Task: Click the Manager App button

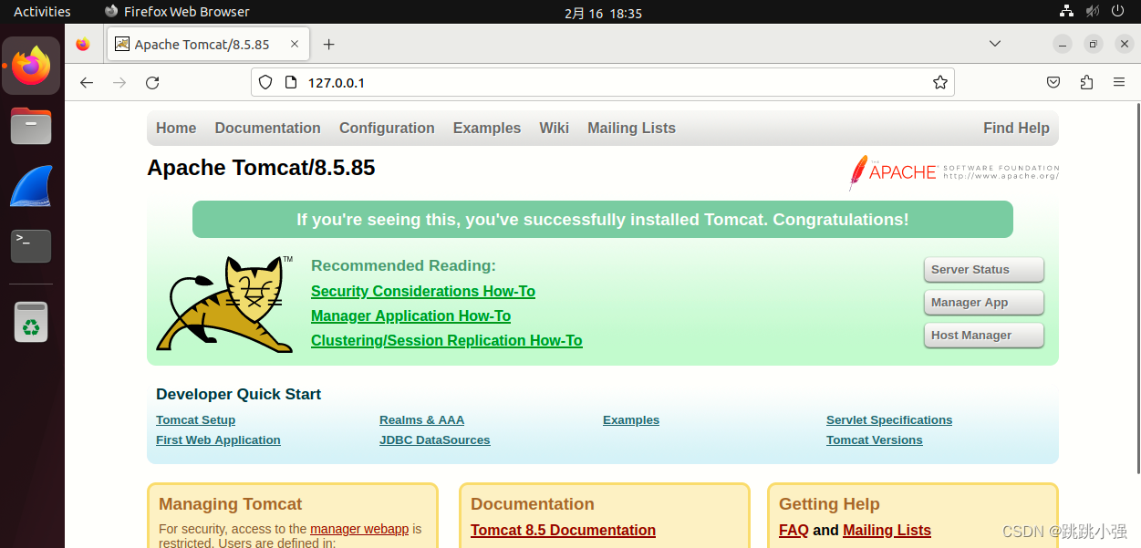Action: point(983,303)
